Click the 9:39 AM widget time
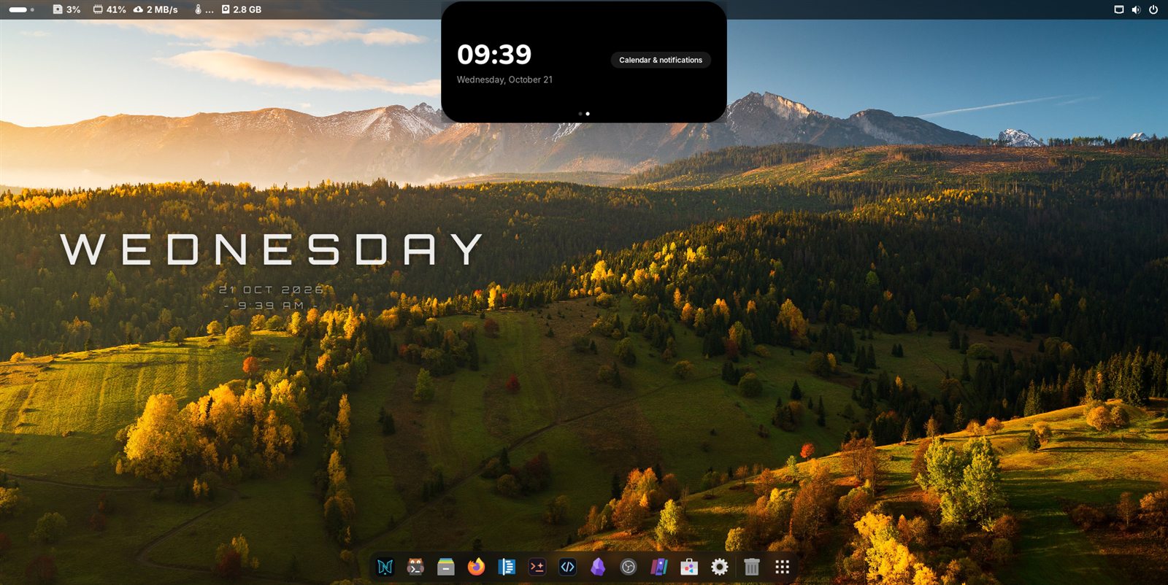The width and height of the screenshot is (1168, 585). click(x=271, y=306)
